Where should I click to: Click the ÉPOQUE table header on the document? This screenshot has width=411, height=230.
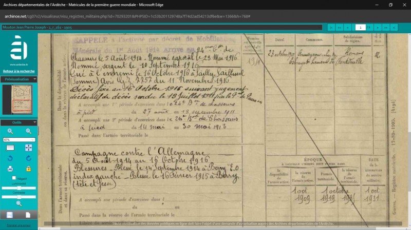tap(313, 159)
